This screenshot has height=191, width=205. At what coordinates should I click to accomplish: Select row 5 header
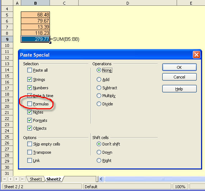(x=7, y=15)
